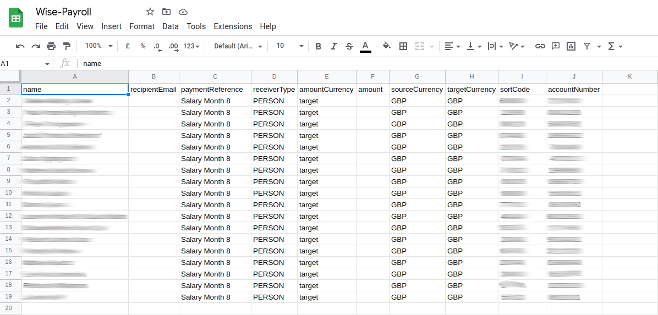The width and height of the screenshot is (658, 315).
Task: Click the merge cells icon
Action: [x=420, y=46]
